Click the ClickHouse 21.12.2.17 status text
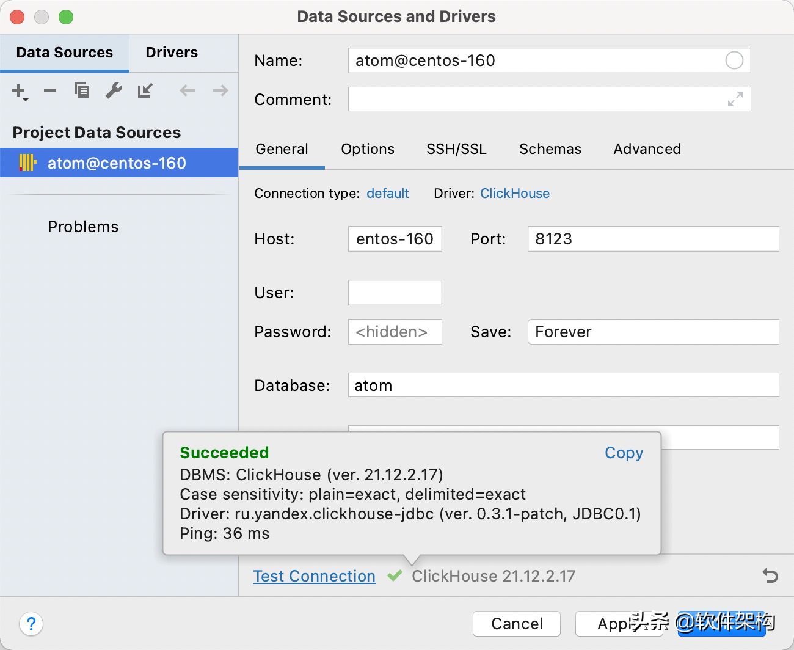Viewport: 794px width, 650px height. point(494,576)
